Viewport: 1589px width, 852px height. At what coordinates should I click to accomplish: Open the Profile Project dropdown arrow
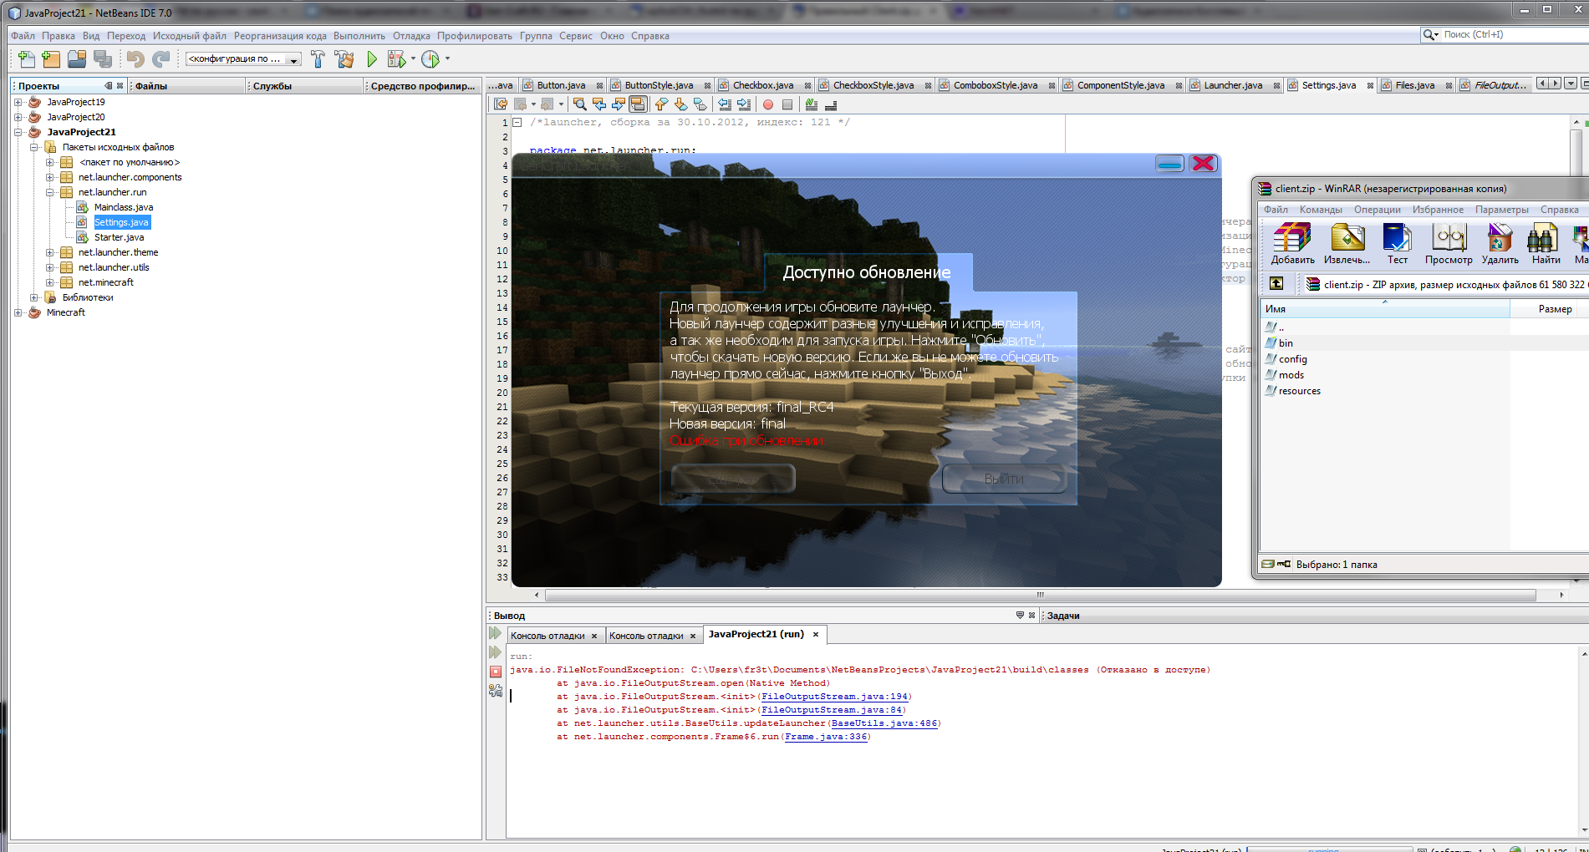[x=447, y=58]
